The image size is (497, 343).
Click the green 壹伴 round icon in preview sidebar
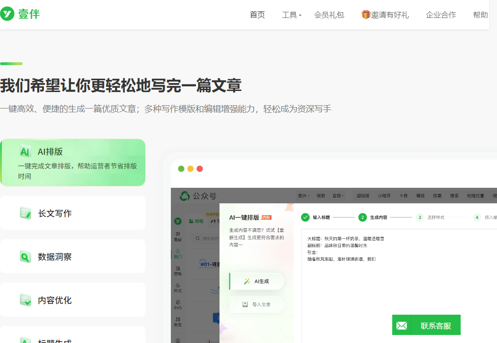point(178,221)
